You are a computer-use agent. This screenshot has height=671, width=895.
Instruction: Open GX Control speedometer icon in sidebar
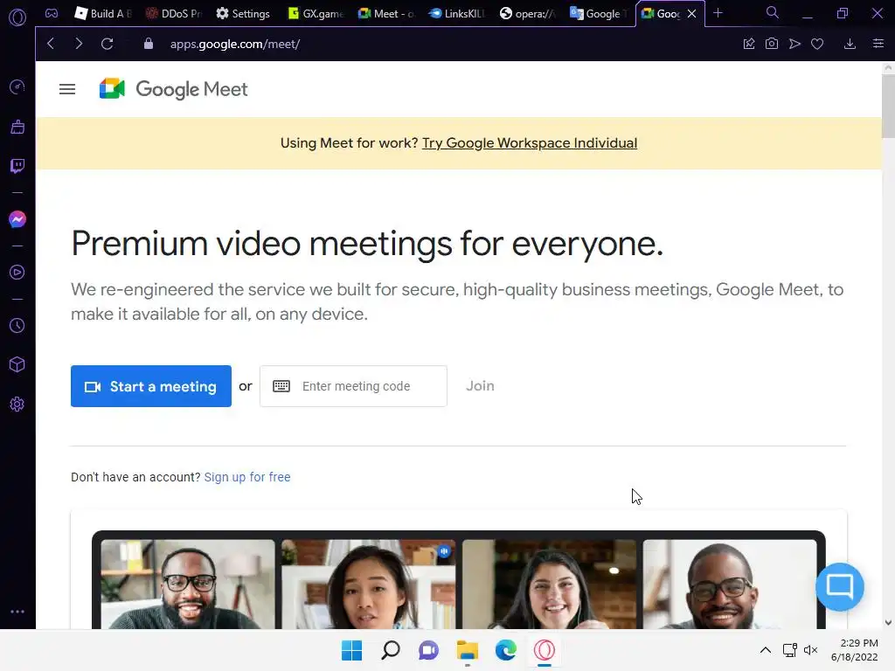point(17,86)
